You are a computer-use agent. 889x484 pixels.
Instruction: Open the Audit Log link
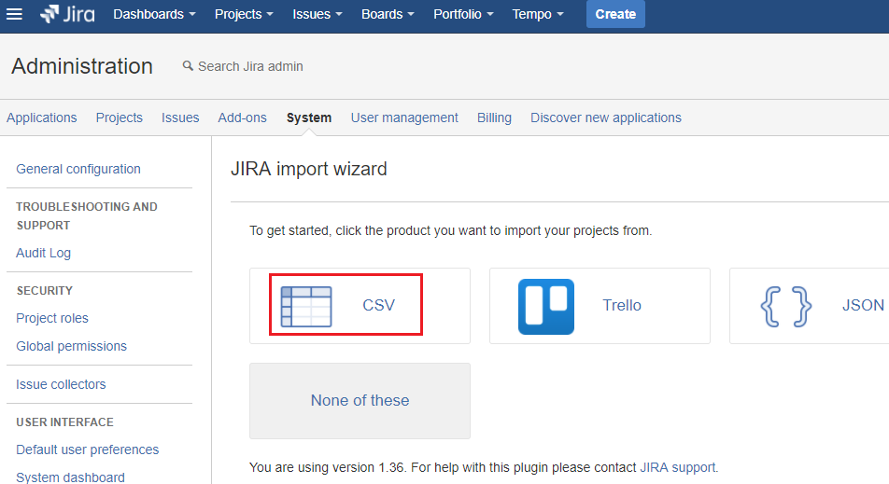coord(43,253)
